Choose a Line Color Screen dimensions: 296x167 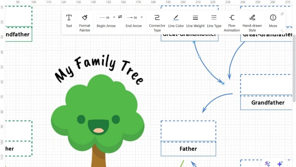pyautogui.click(x=176, y=21)
